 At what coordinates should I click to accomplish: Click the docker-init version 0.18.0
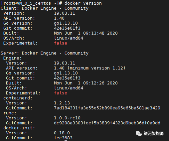pyautogui.click(x=62, y=133)
